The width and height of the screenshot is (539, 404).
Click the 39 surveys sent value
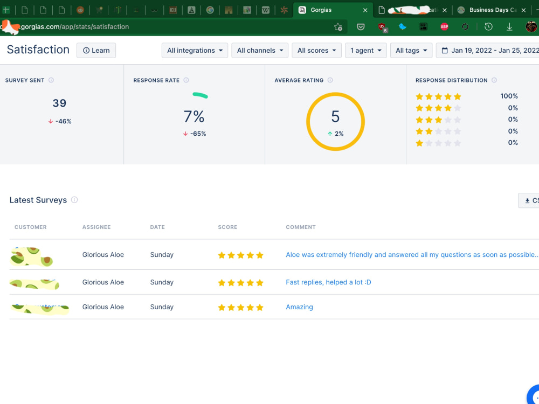[x=59, y=103]
